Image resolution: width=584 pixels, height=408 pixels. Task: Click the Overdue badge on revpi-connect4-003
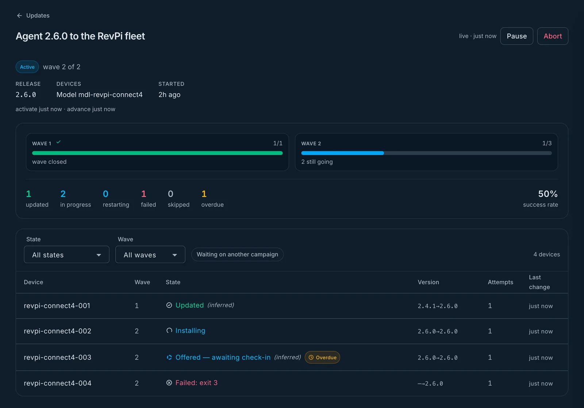pos(322,358)
